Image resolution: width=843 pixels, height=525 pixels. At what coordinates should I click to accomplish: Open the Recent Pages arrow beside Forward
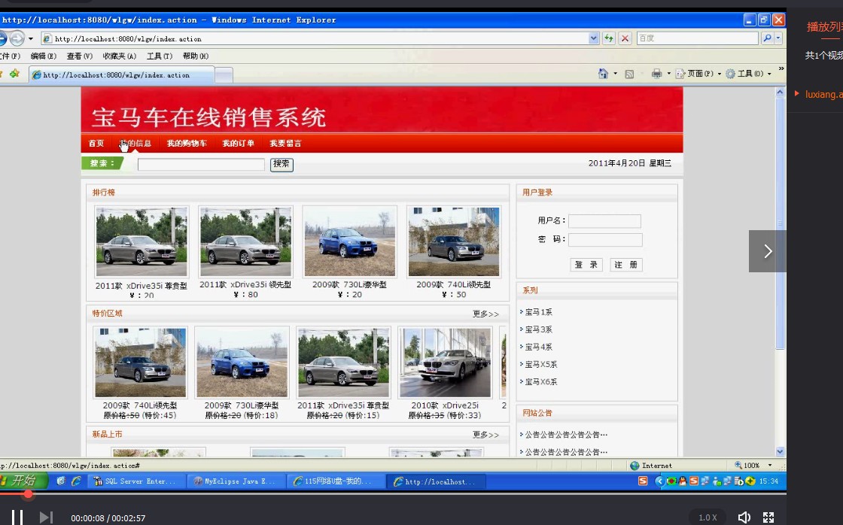pos(31,38)
